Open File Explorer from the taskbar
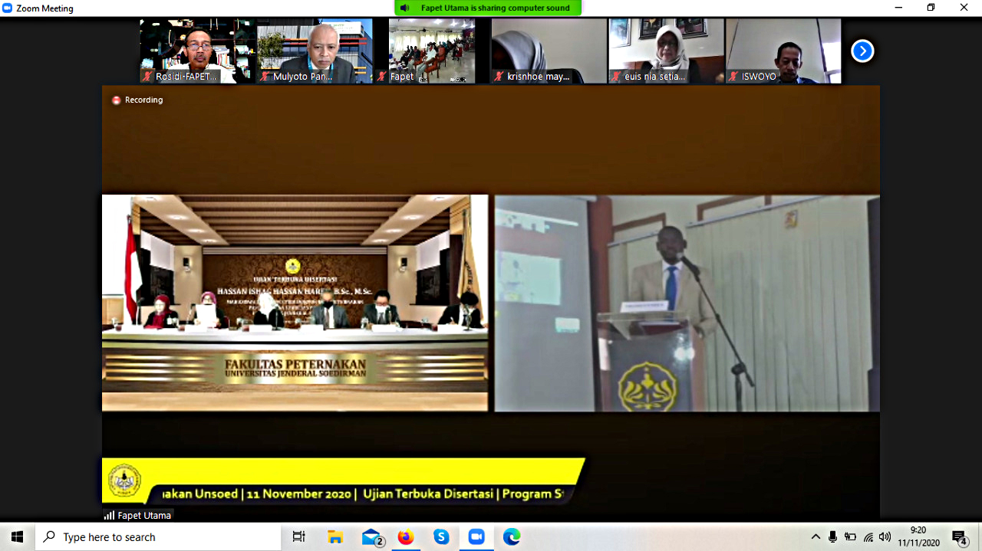982x551 pixels. click(335, 537)
